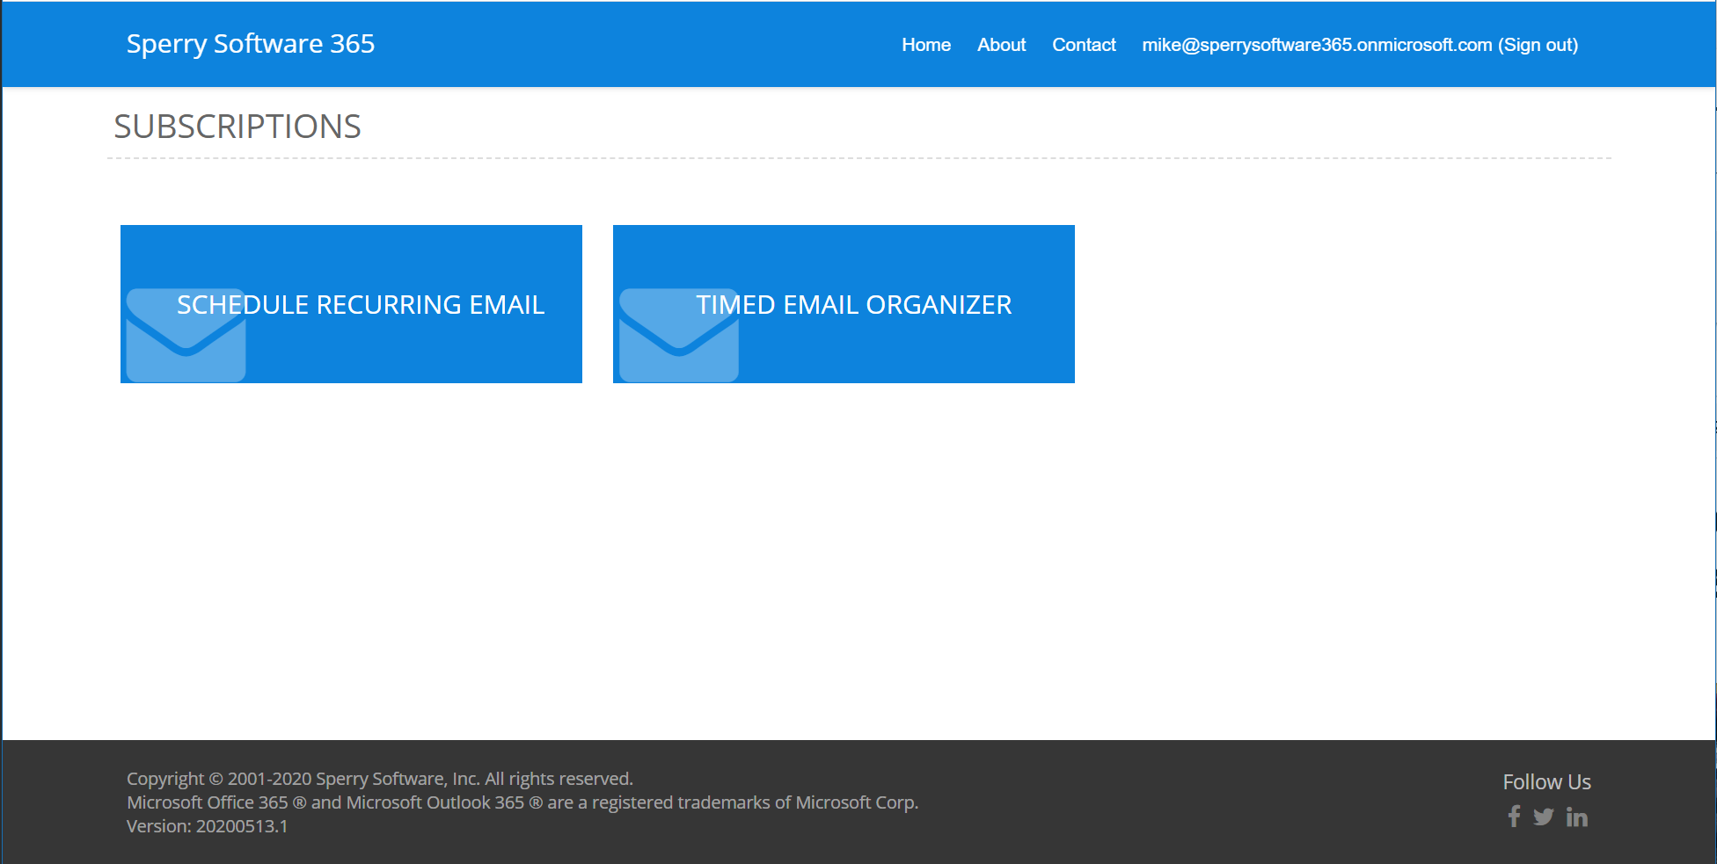Open the Twitter bird icon link
The height and width of the screenshot is (864, 1717).
1544,817
